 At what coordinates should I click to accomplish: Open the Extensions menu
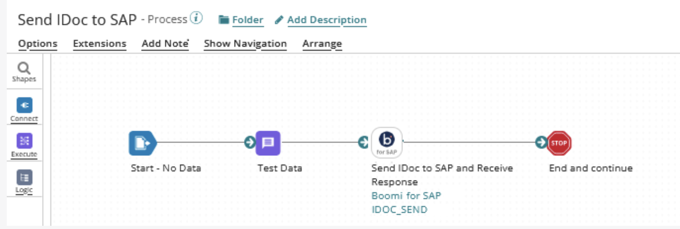100,44
